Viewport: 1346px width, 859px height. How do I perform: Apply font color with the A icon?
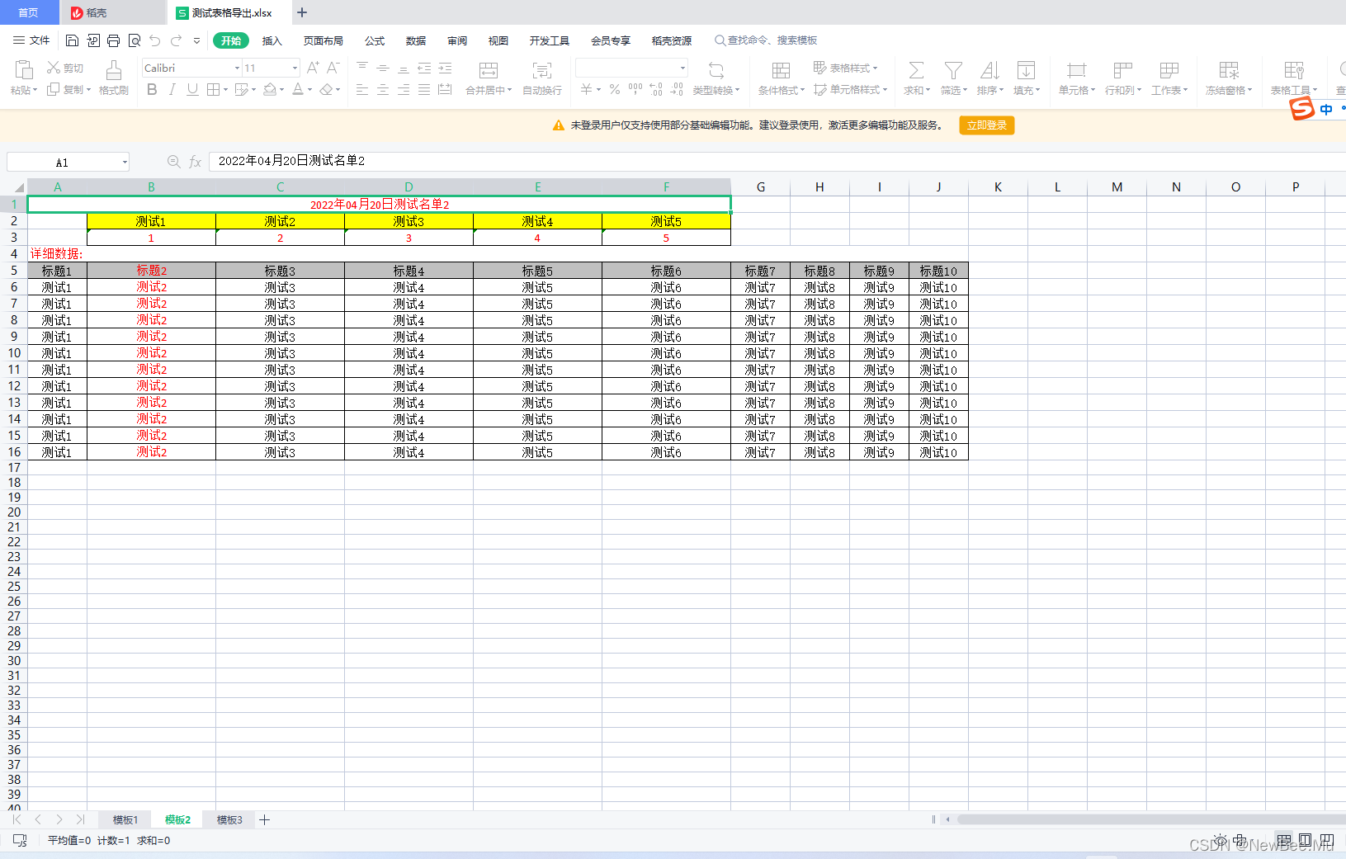pos(298,89)
